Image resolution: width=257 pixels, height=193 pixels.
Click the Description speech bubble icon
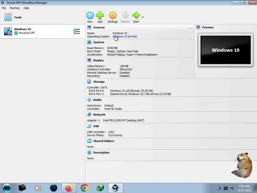89,153
